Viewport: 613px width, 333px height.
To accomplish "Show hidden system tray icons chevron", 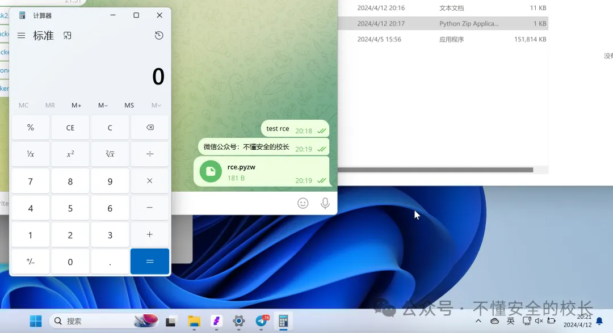I will pos(478,321).
